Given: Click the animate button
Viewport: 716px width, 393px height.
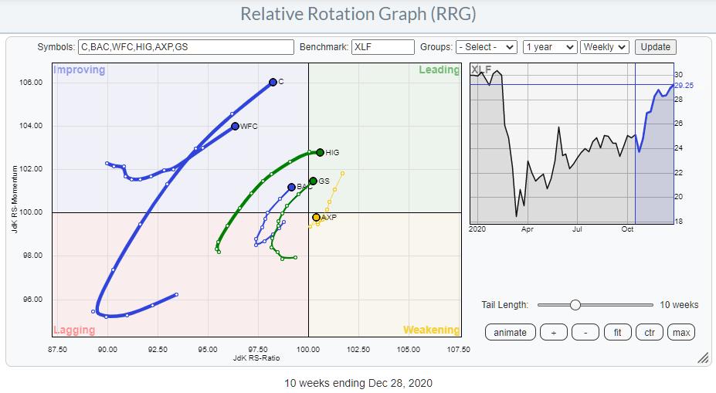Looking at the screenshot, I should [x=511, y=332].
